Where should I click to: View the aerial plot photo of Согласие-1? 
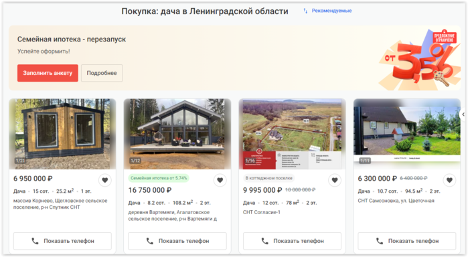coord(292,134)
